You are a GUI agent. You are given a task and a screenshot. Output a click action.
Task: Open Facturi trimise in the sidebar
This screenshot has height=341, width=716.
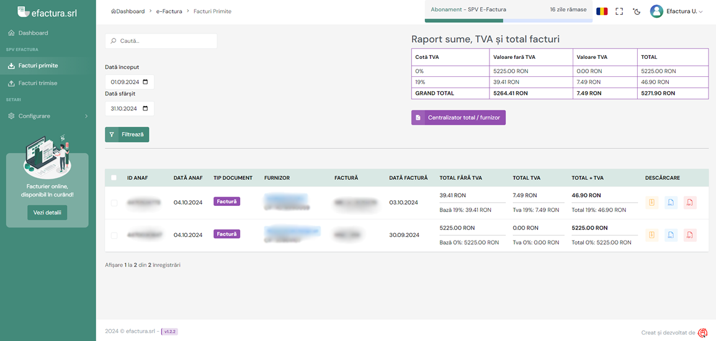pos(38,83)
